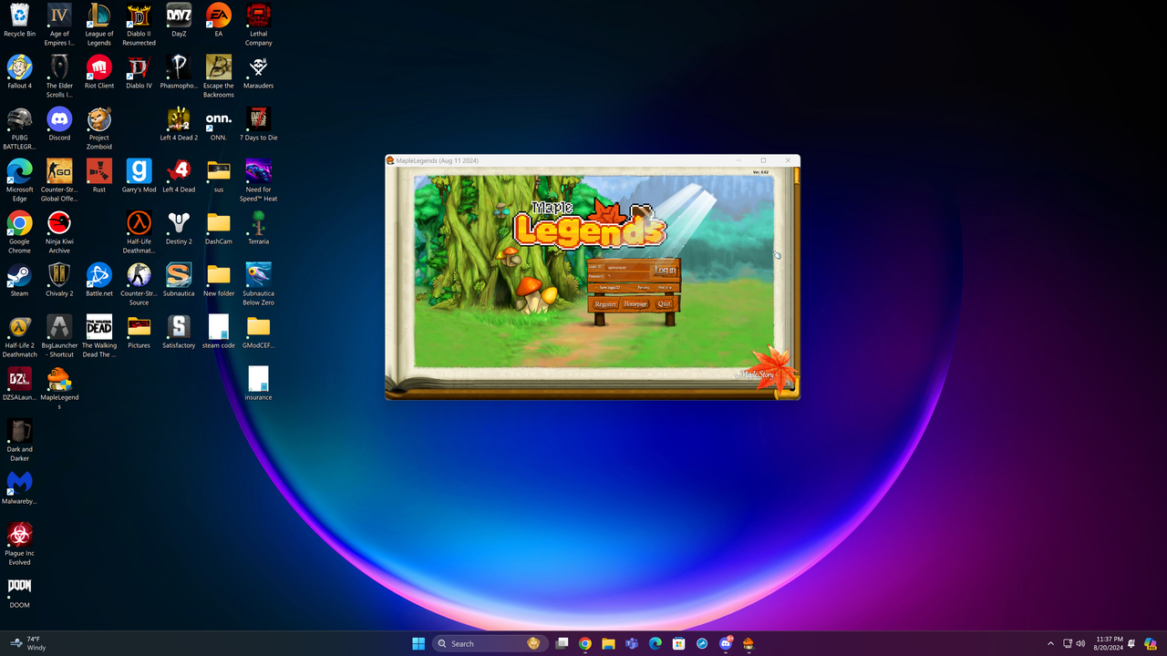Screen dimensions: 1167x656
Task: Select the Left 4 Dead 2 icon
Action: 179,124
